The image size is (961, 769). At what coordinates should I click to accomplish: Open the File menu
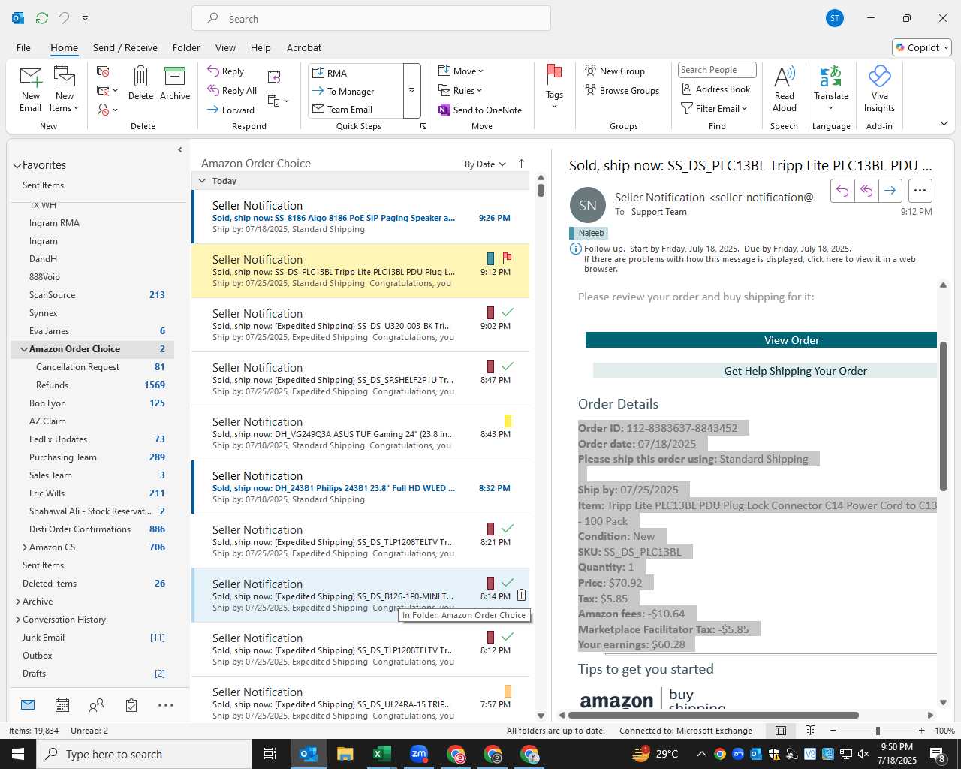click(x=24, y=47)
